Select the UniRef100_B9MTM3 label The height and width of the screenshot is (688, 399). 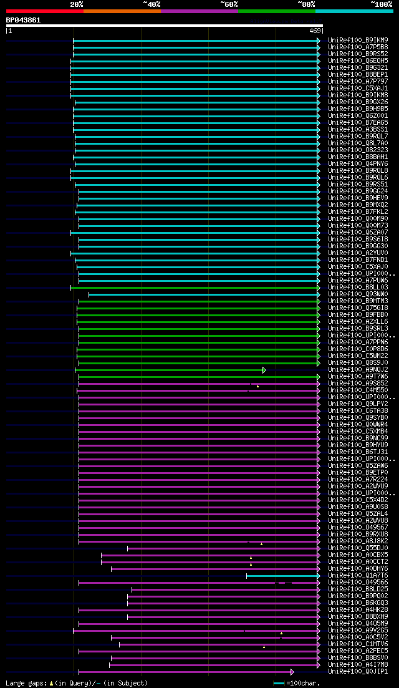coord(358,301)
